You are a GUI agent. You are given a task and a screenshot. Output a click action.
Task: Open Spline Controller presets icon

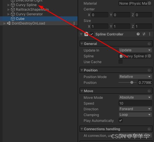click(144, 34)
